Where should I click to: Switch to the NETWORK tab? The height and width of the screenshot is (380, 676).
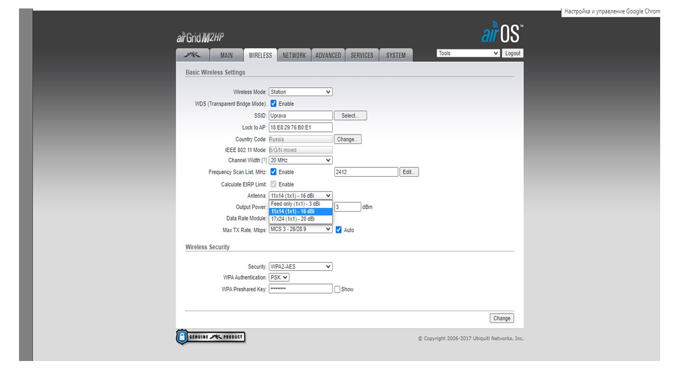tap(294, 55)
